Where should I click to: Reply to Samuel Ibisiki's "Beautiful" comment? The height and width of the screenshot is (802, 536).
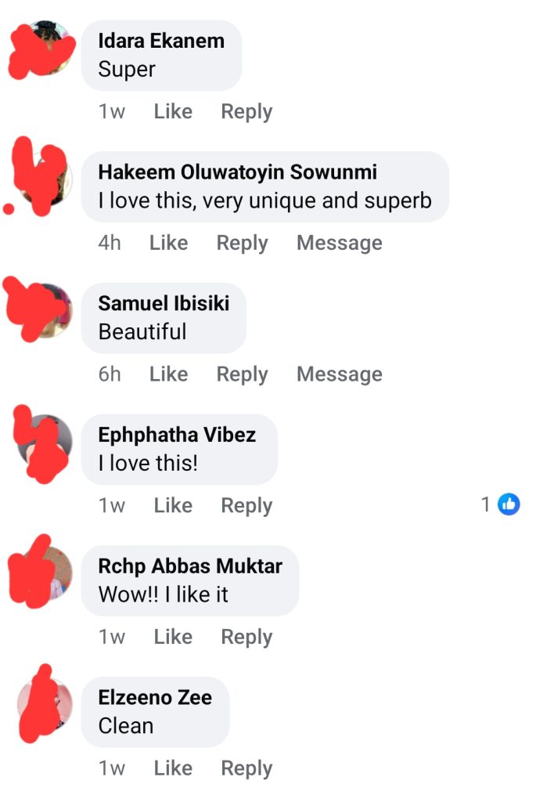(x=242, y=375)
